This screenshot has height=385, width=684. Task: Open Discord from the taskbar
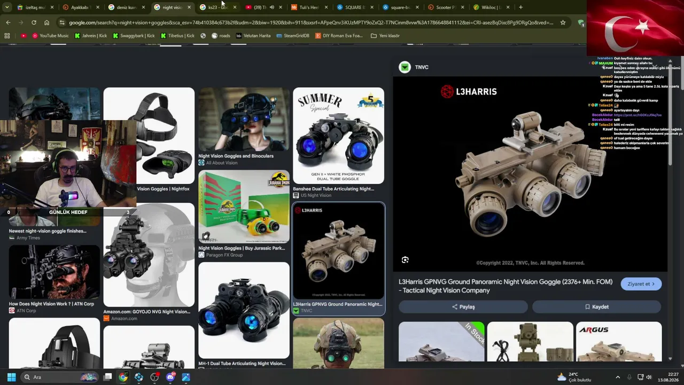click(170, 377)
